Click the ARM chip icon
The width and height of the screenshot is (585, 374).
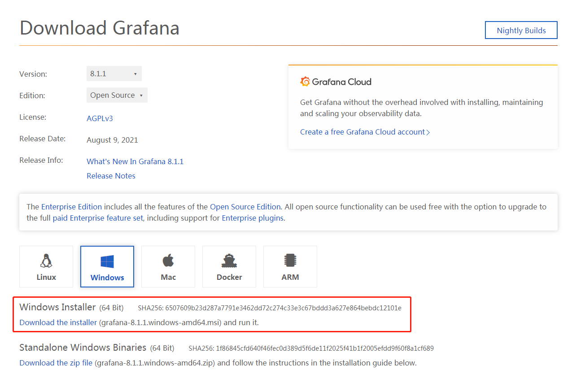(290, 261)
